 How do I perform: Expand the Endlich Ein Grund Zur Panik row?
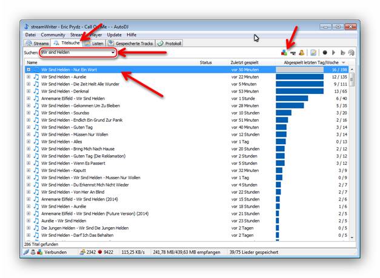pos(28,120)
